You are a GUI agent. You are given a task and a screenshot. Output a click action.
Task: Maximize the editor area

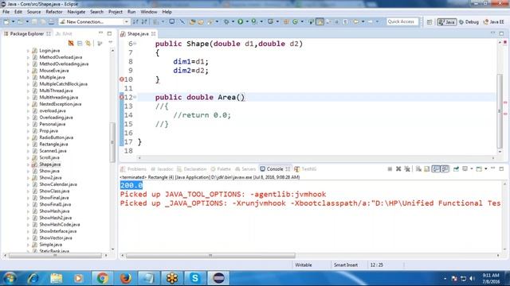click(501, 33)
